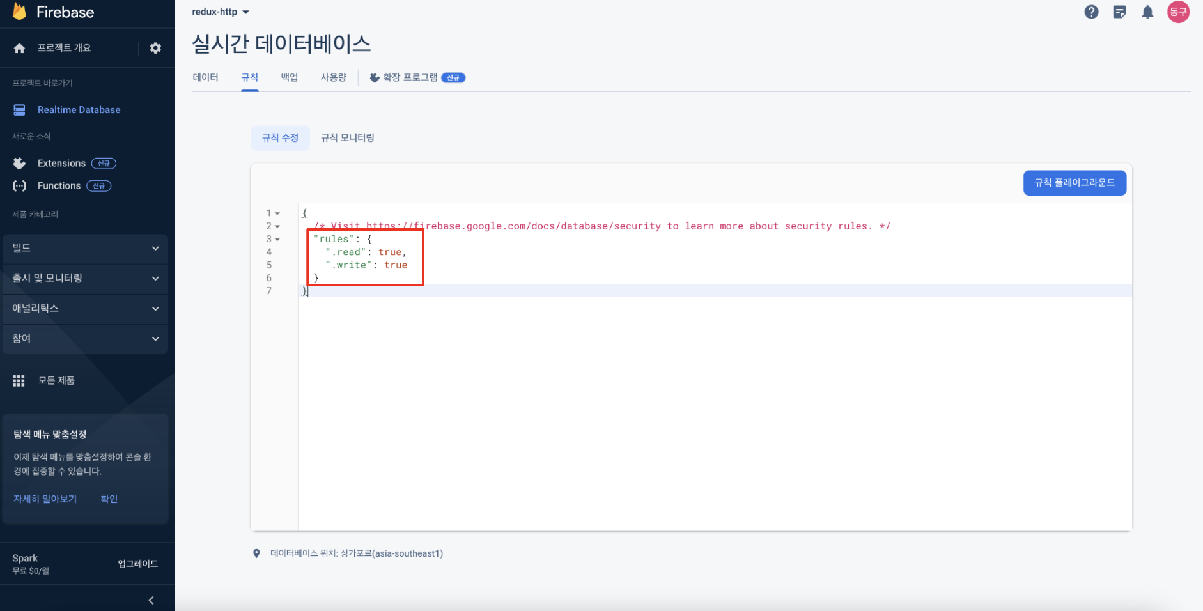
Task: Expand the 출시 및 모니터링 section
Action: click(85, 278)
